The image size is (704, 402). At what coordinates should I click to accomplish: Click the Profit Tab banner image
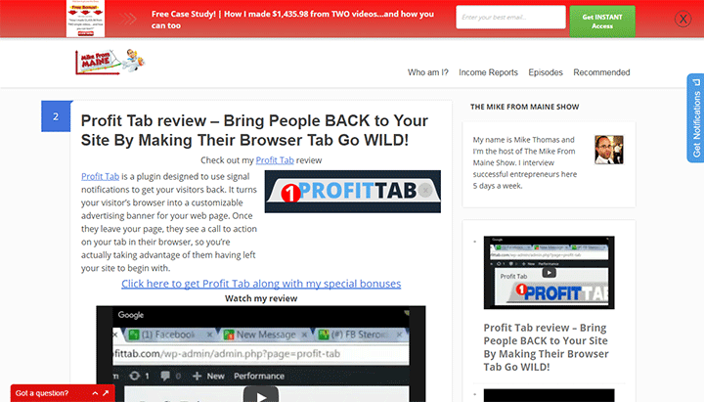point(352,192)
